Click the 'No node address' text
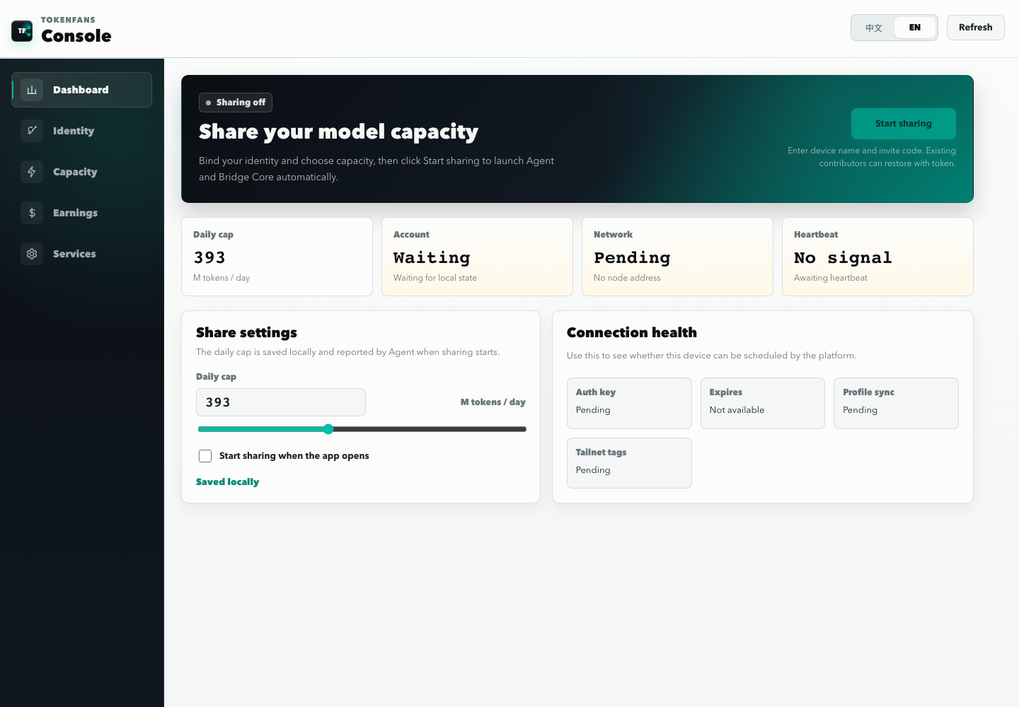 pyautogui.click(x=627, y=278)
